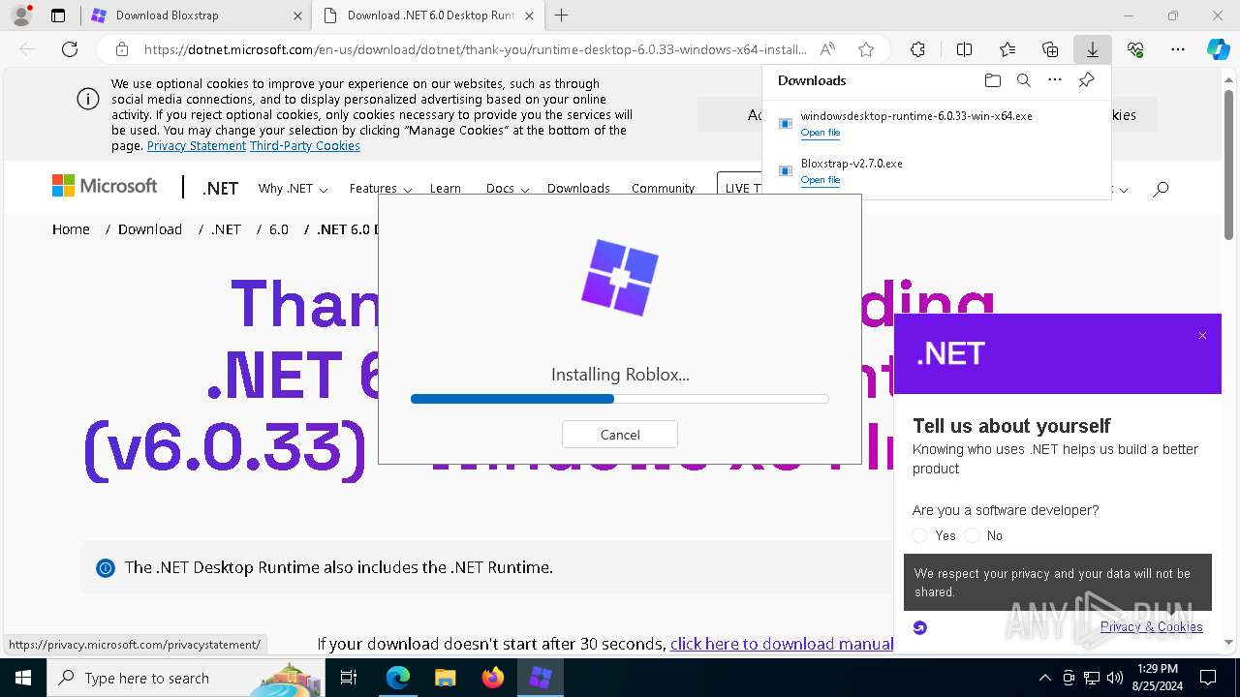1240x697 pixels.
Task: Open Edge Settings and more menu
Action: point(1178,49)
